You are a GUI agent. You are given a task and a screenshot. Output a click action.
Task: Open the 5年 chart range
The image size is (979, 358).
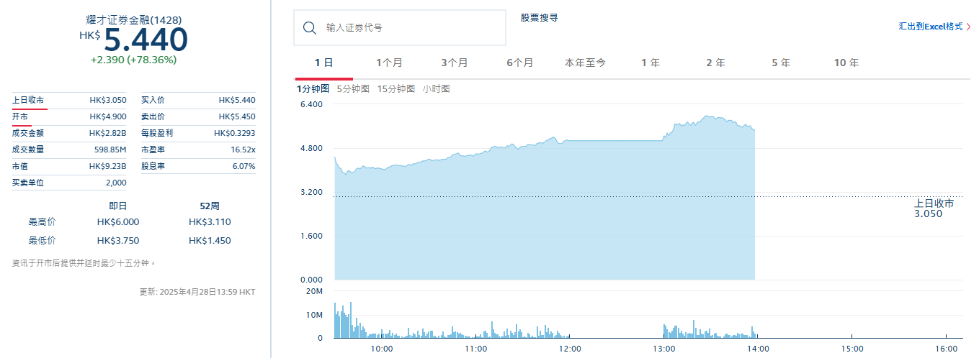pyautogui.click(x=781, y=63)
